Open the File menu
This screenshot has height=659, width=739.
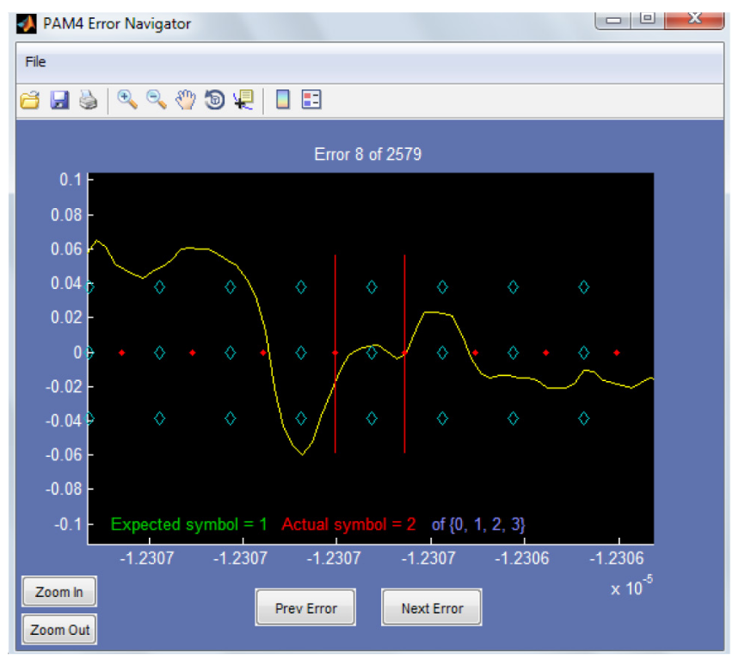tap(36, 62)
